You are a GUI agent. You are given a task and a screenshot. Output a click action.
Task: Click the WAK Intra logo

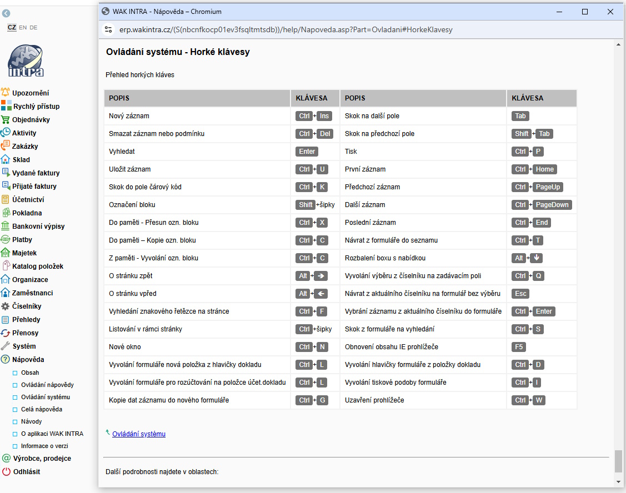click(x=26, y=61)
